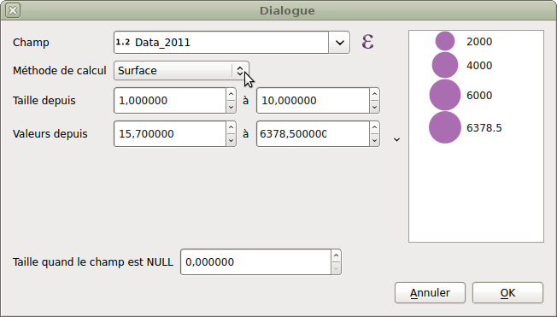Close the Dialogue window with the X button
The image size is (557, 317).
[x=13, y=10]
